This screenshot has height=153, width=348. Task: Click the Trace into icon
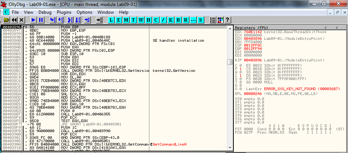[70, 20]
